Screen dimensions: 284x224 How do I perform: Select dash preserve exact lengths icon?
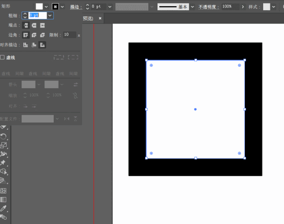point(59,58)
